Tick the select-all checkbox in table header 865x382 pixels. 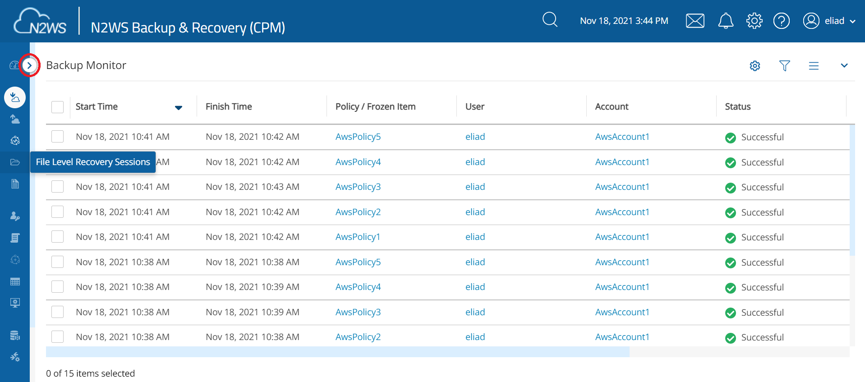tap(57, 107)
